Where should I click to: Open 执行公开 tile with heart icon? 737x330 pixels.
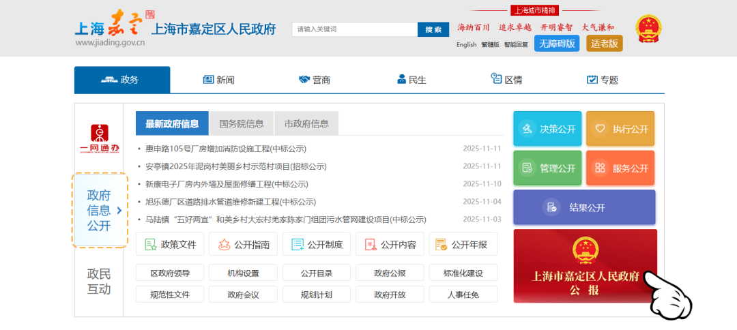[x=620, y=128]
